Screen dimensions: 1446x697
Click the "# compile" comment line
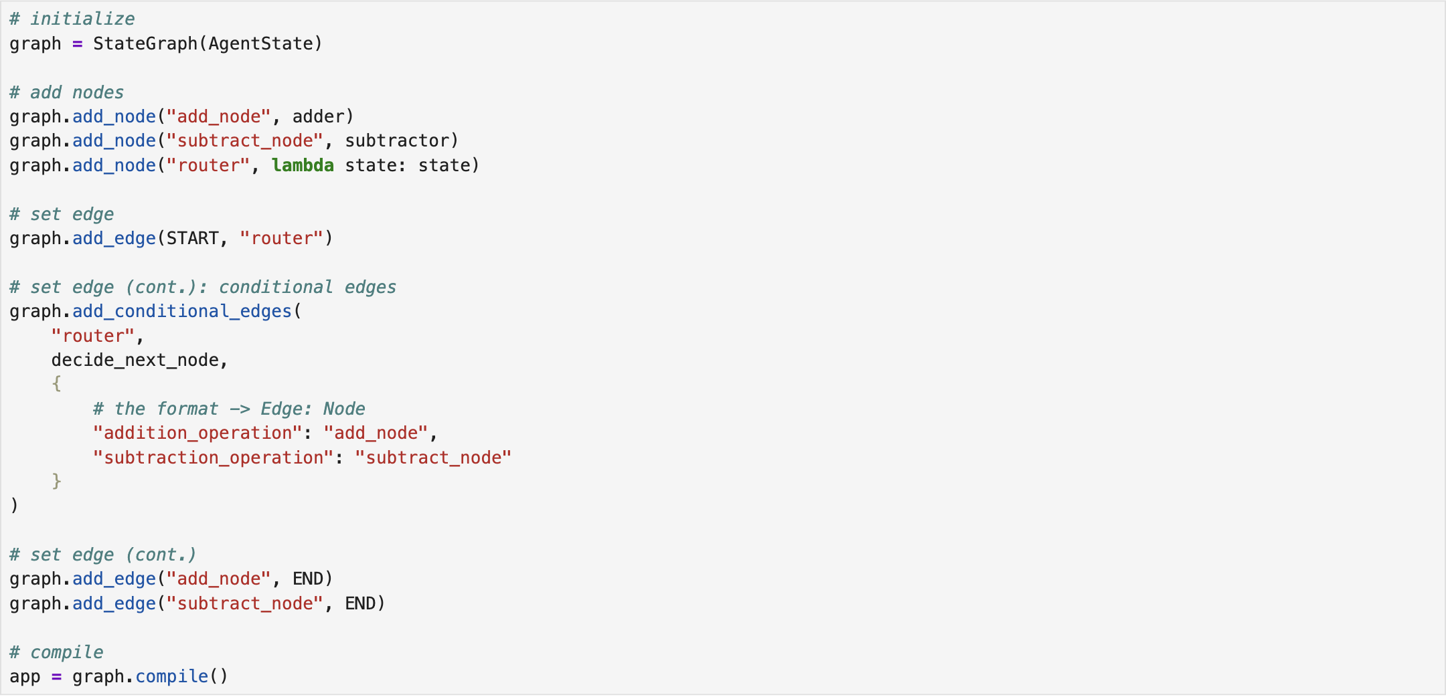tap(57, 653)
